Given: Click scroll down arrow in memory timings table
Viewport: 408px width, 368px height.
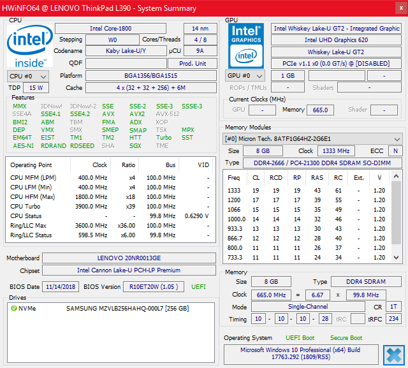Looking at the screenshot, I should click(396, 258).
